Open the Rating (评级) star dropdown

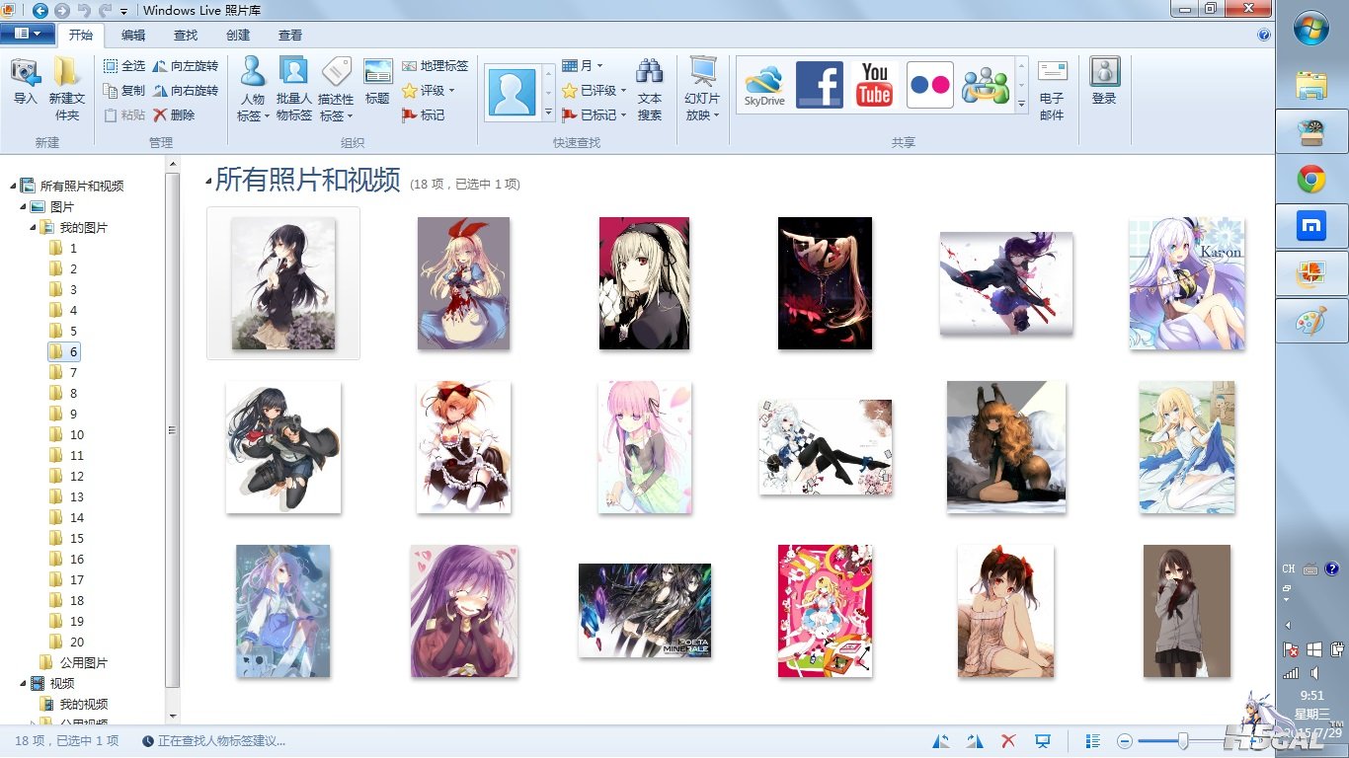tap(429, 91)
